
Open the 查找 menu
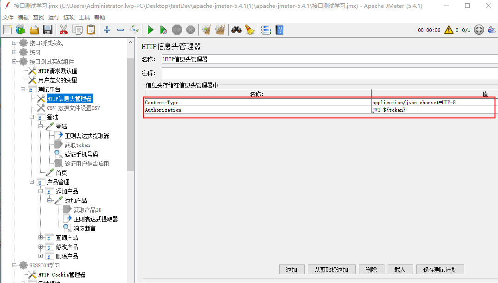(x=38, y=18)
